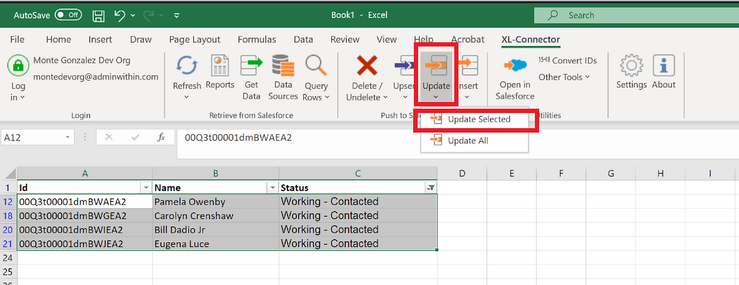
Task: Click the Delete / Undelete red X icon
Action: pos(367,66)
